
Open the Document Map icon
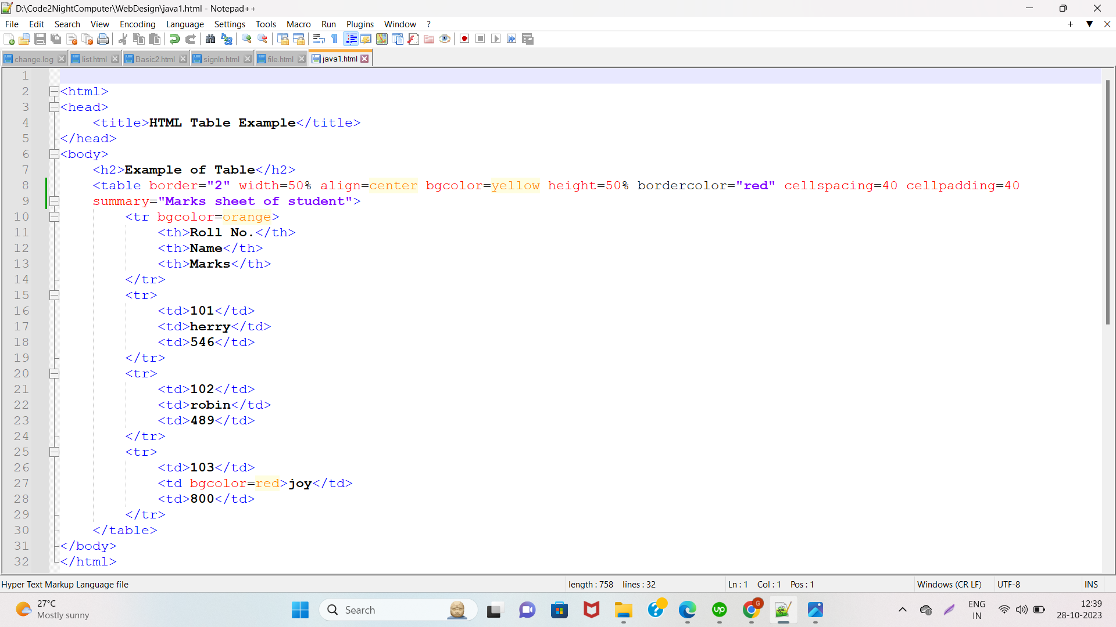tap(382, 39)
